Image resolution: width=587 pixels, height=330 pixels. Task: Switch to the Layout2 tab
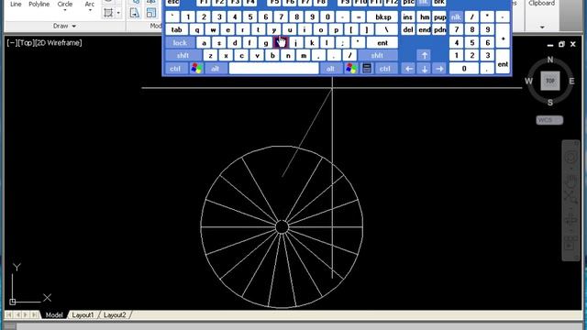click(x=115, y=315)
